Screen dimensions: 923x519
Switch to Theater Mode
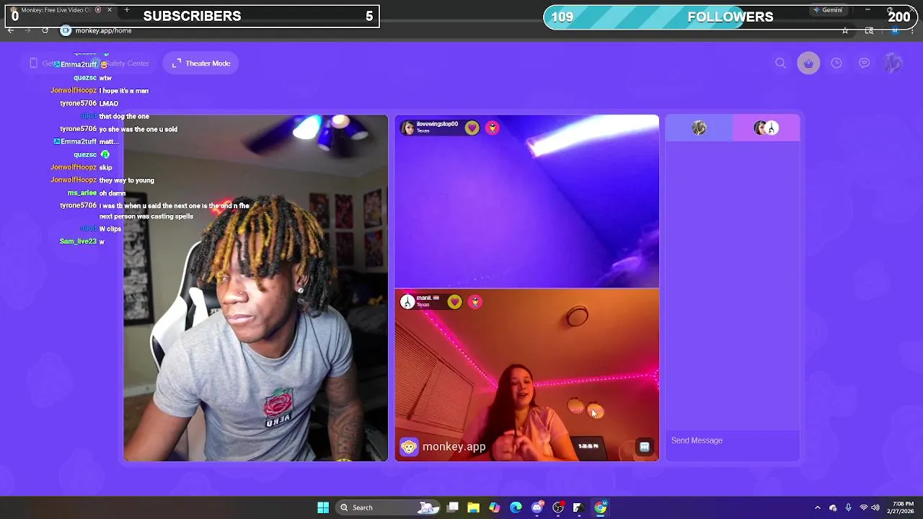201,63
